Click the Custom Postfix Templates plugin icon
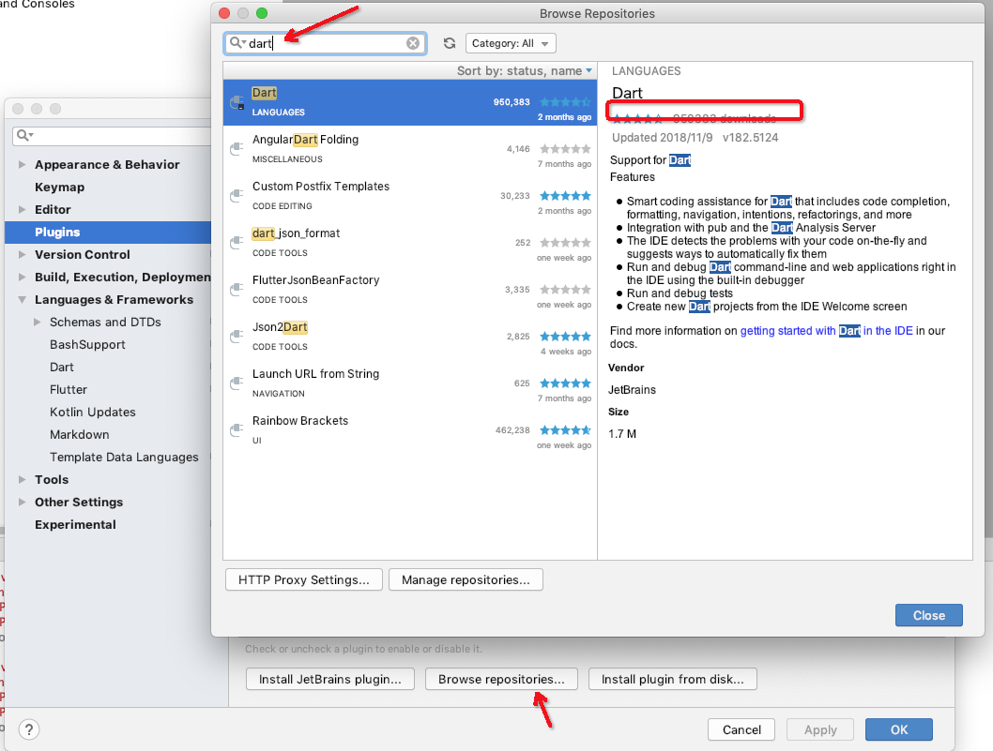Screen dimensions: 993x751 [x=237, y=196]
